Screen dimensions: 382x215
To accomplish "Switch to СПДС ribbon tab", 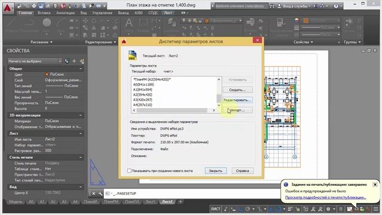I will [x=153, y=13].
